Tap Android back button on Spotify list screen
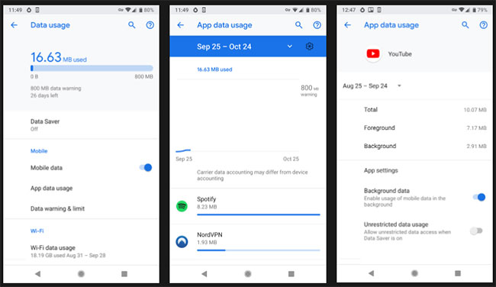 click(x=205, y=274)
